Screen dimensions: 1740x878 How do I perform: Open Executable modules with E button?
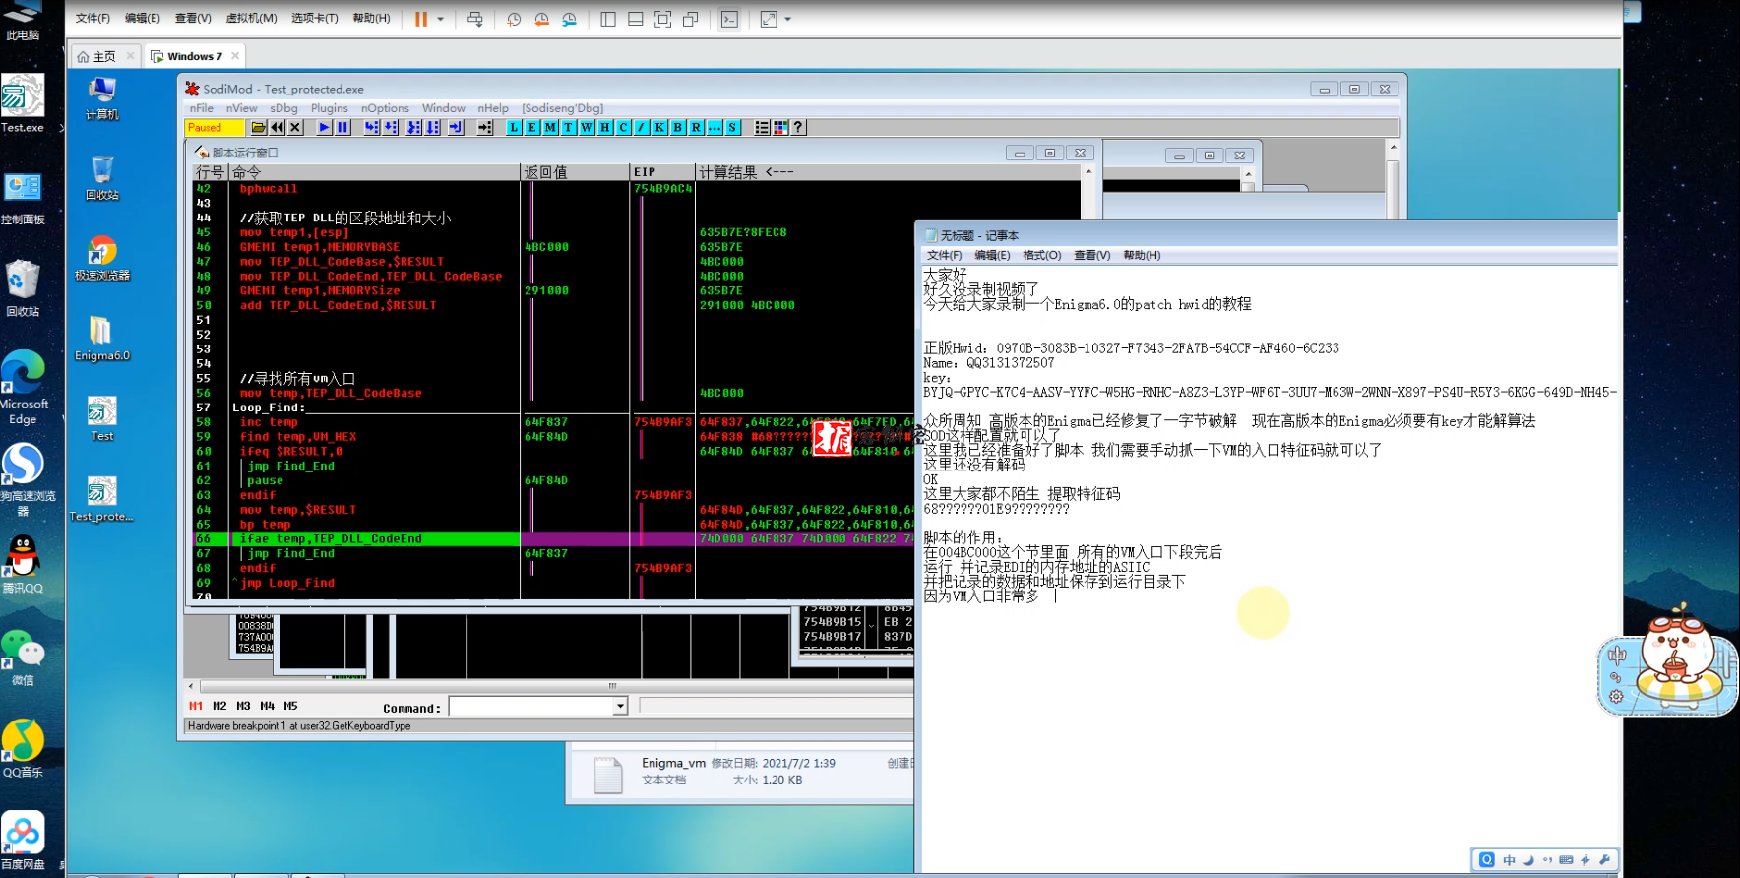[531, 127]
